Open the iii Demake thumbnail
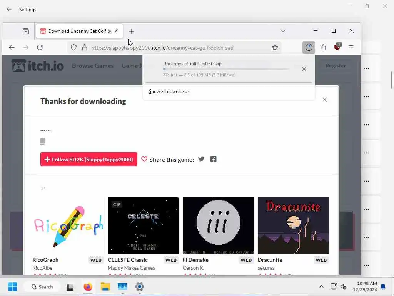394x296 pixels. (219, 226)
